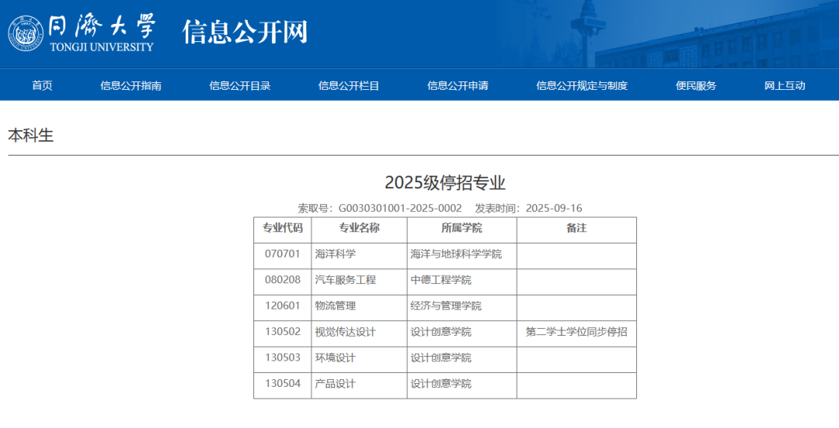This screenshot has width=839, height=428.
Task: Open the 首页 navigation item
Action: tap(42, 86)
